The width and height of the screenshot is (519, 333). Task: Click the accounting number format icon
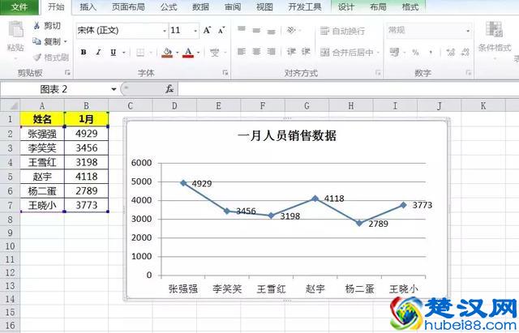click(x=394, y=52)
